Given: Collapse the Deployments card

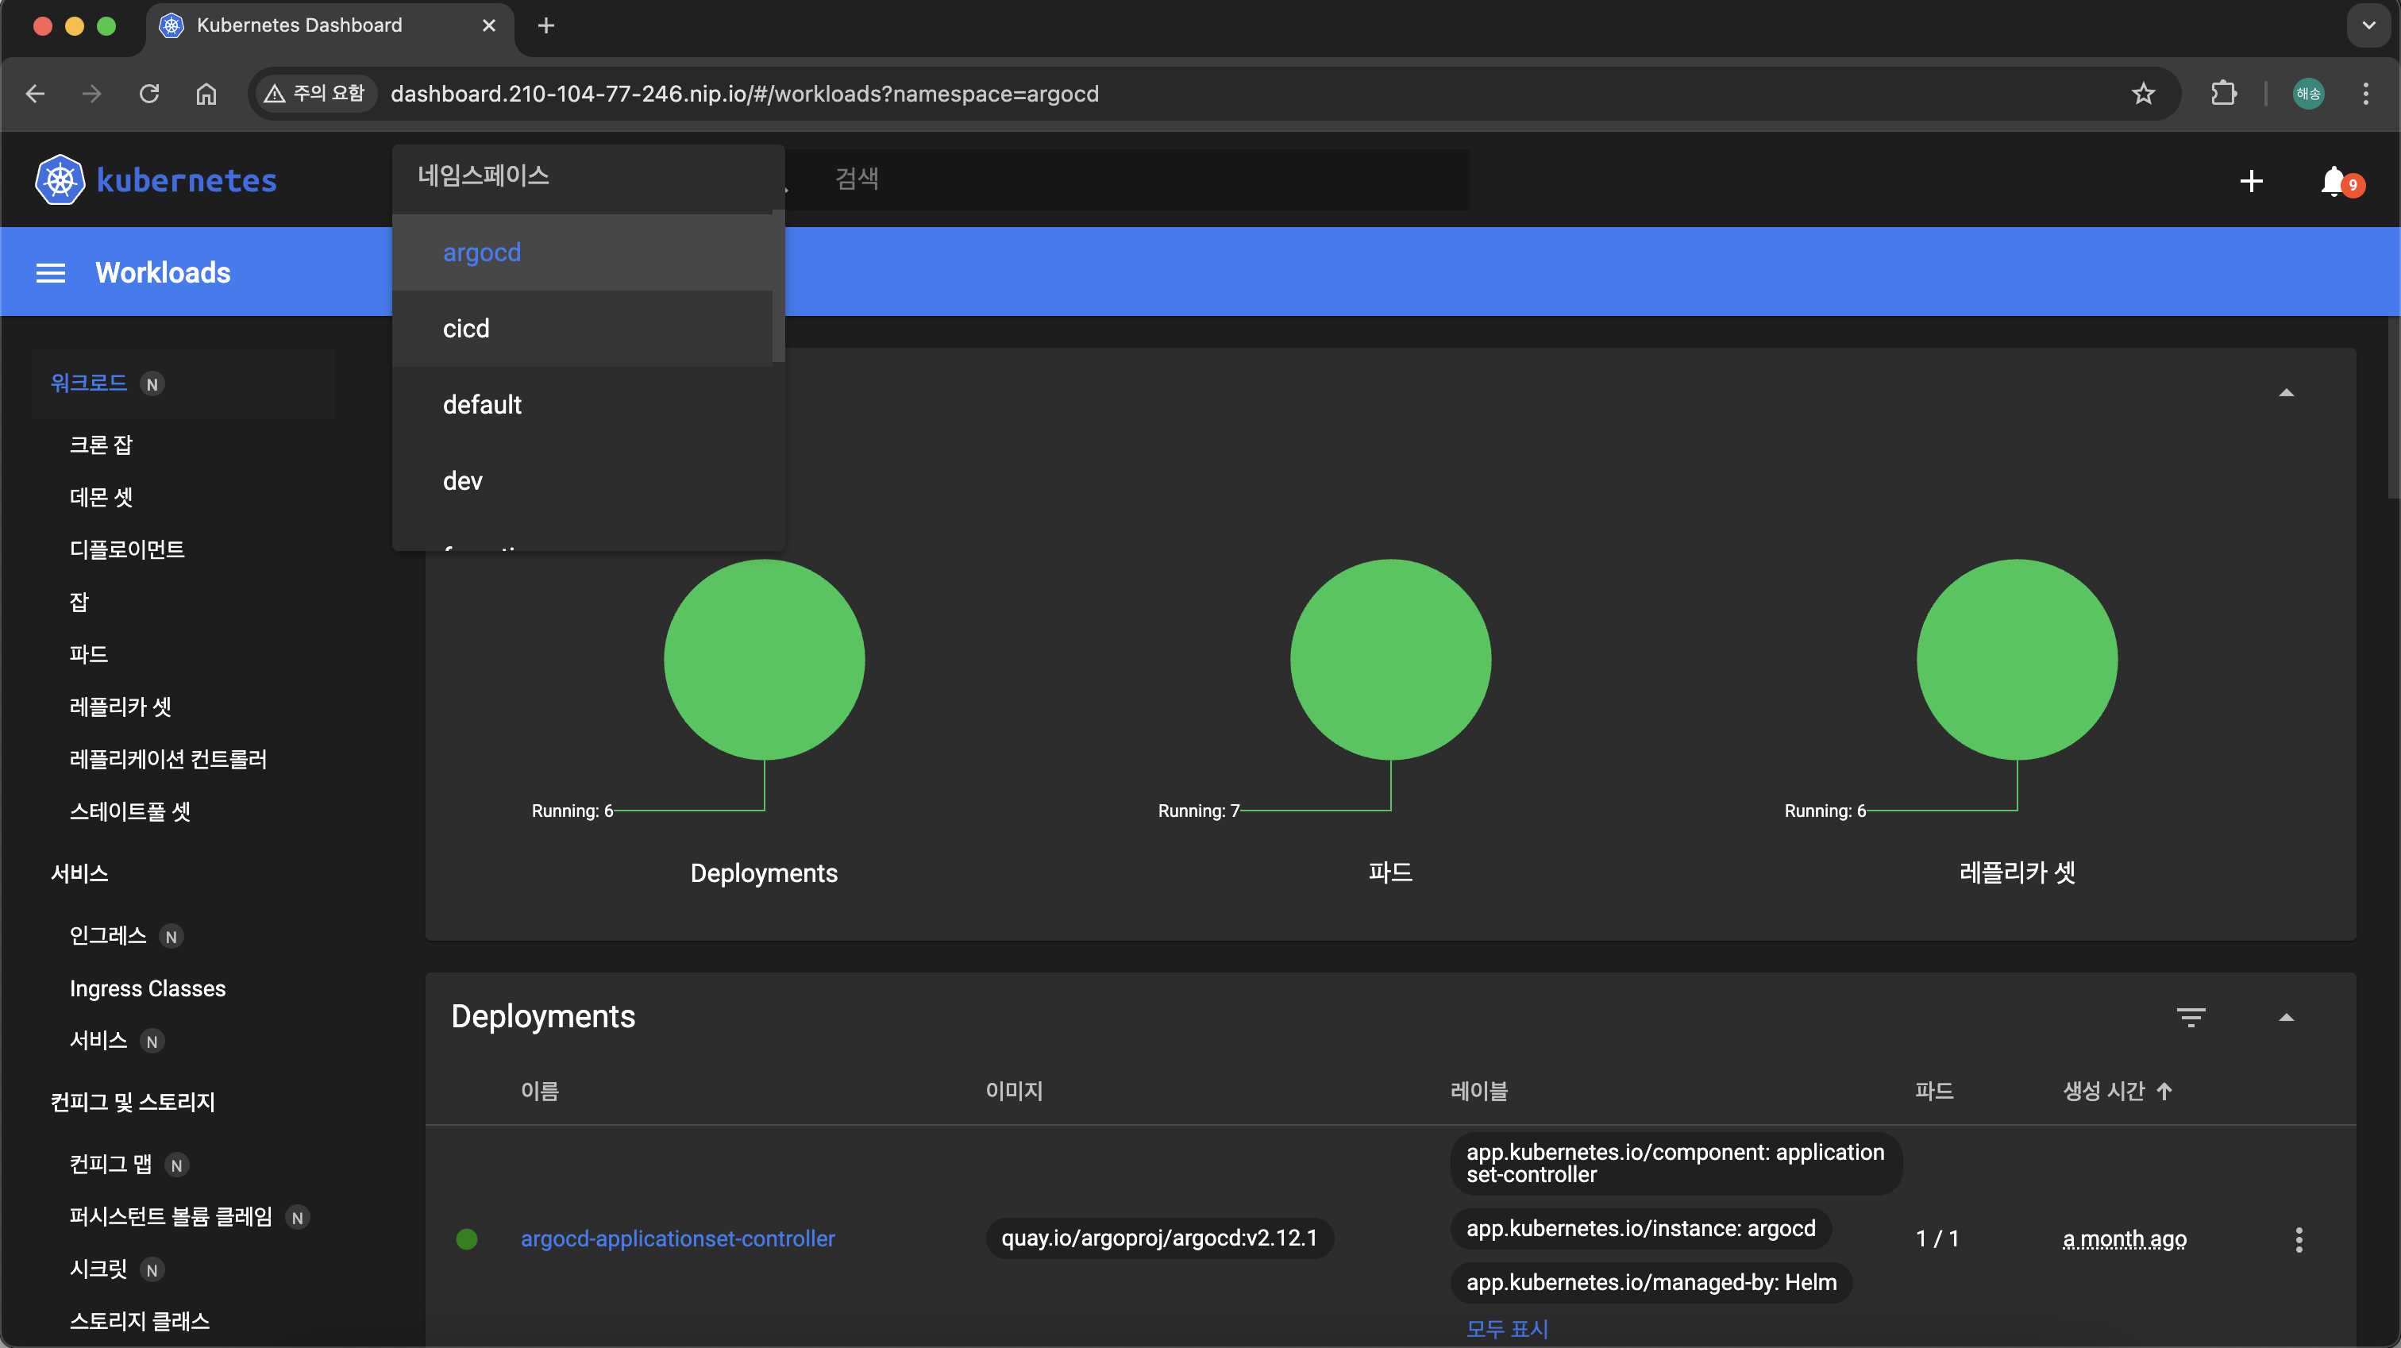Looking at the screenshot, I should click(2287, 1017).
